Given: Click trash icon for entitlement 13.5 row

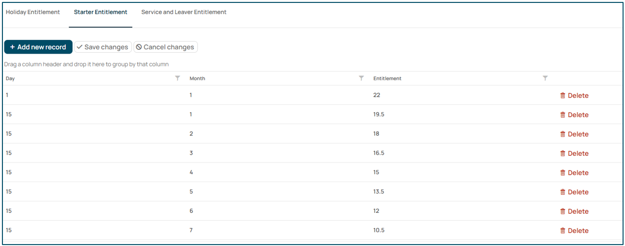Looking at the screenshot, I should (x=563, y=192).
